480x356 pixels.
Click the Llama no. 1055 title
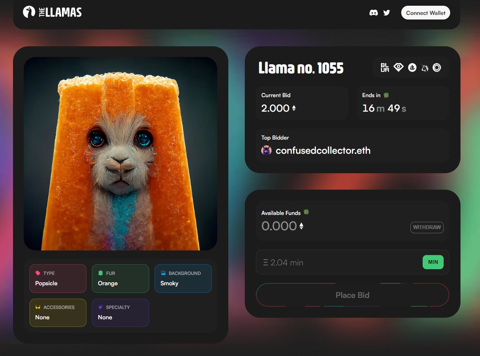(301, 68)
